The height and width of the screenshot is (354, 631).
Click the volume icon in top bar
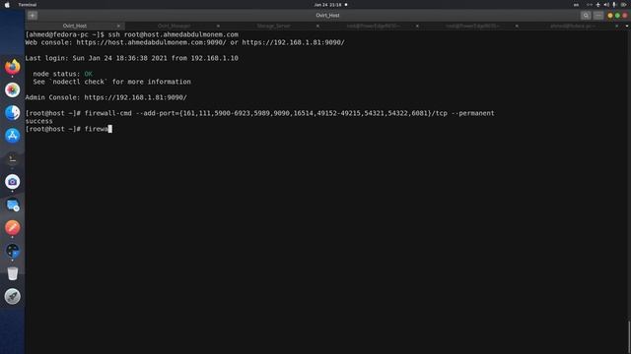coord(606,4)
